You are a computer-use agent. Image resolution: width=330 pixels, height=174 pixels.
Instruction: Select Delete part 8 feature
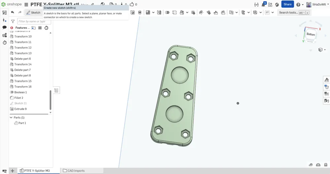[x=22, y=75]
